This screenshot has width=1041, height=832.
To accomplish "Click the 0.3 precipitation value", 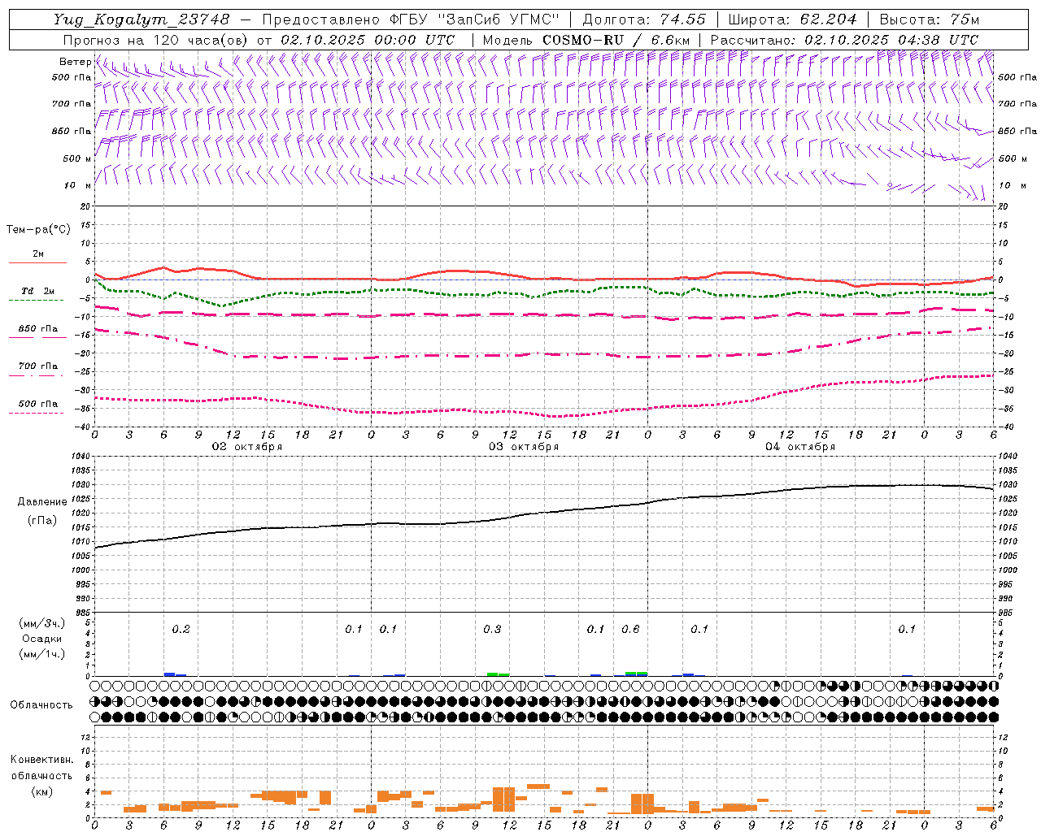I will (x=492, y=629).
